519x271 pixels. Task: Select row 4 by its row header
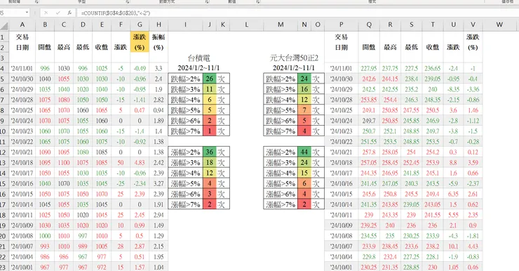pyautogui.click(x=4, y=69)
